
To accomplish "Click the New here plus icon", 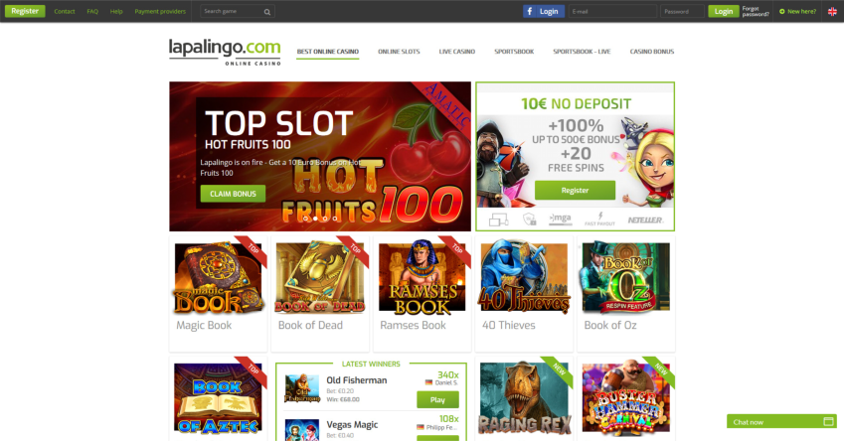I will [x=782, y=11].
